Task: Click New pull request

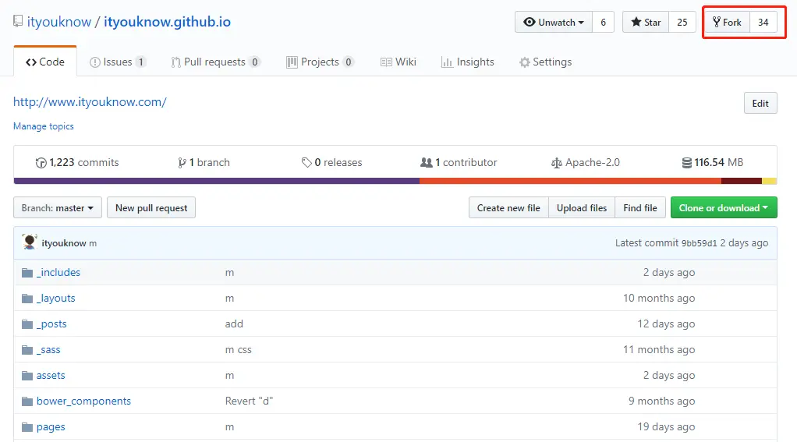Action: point(151,208)
